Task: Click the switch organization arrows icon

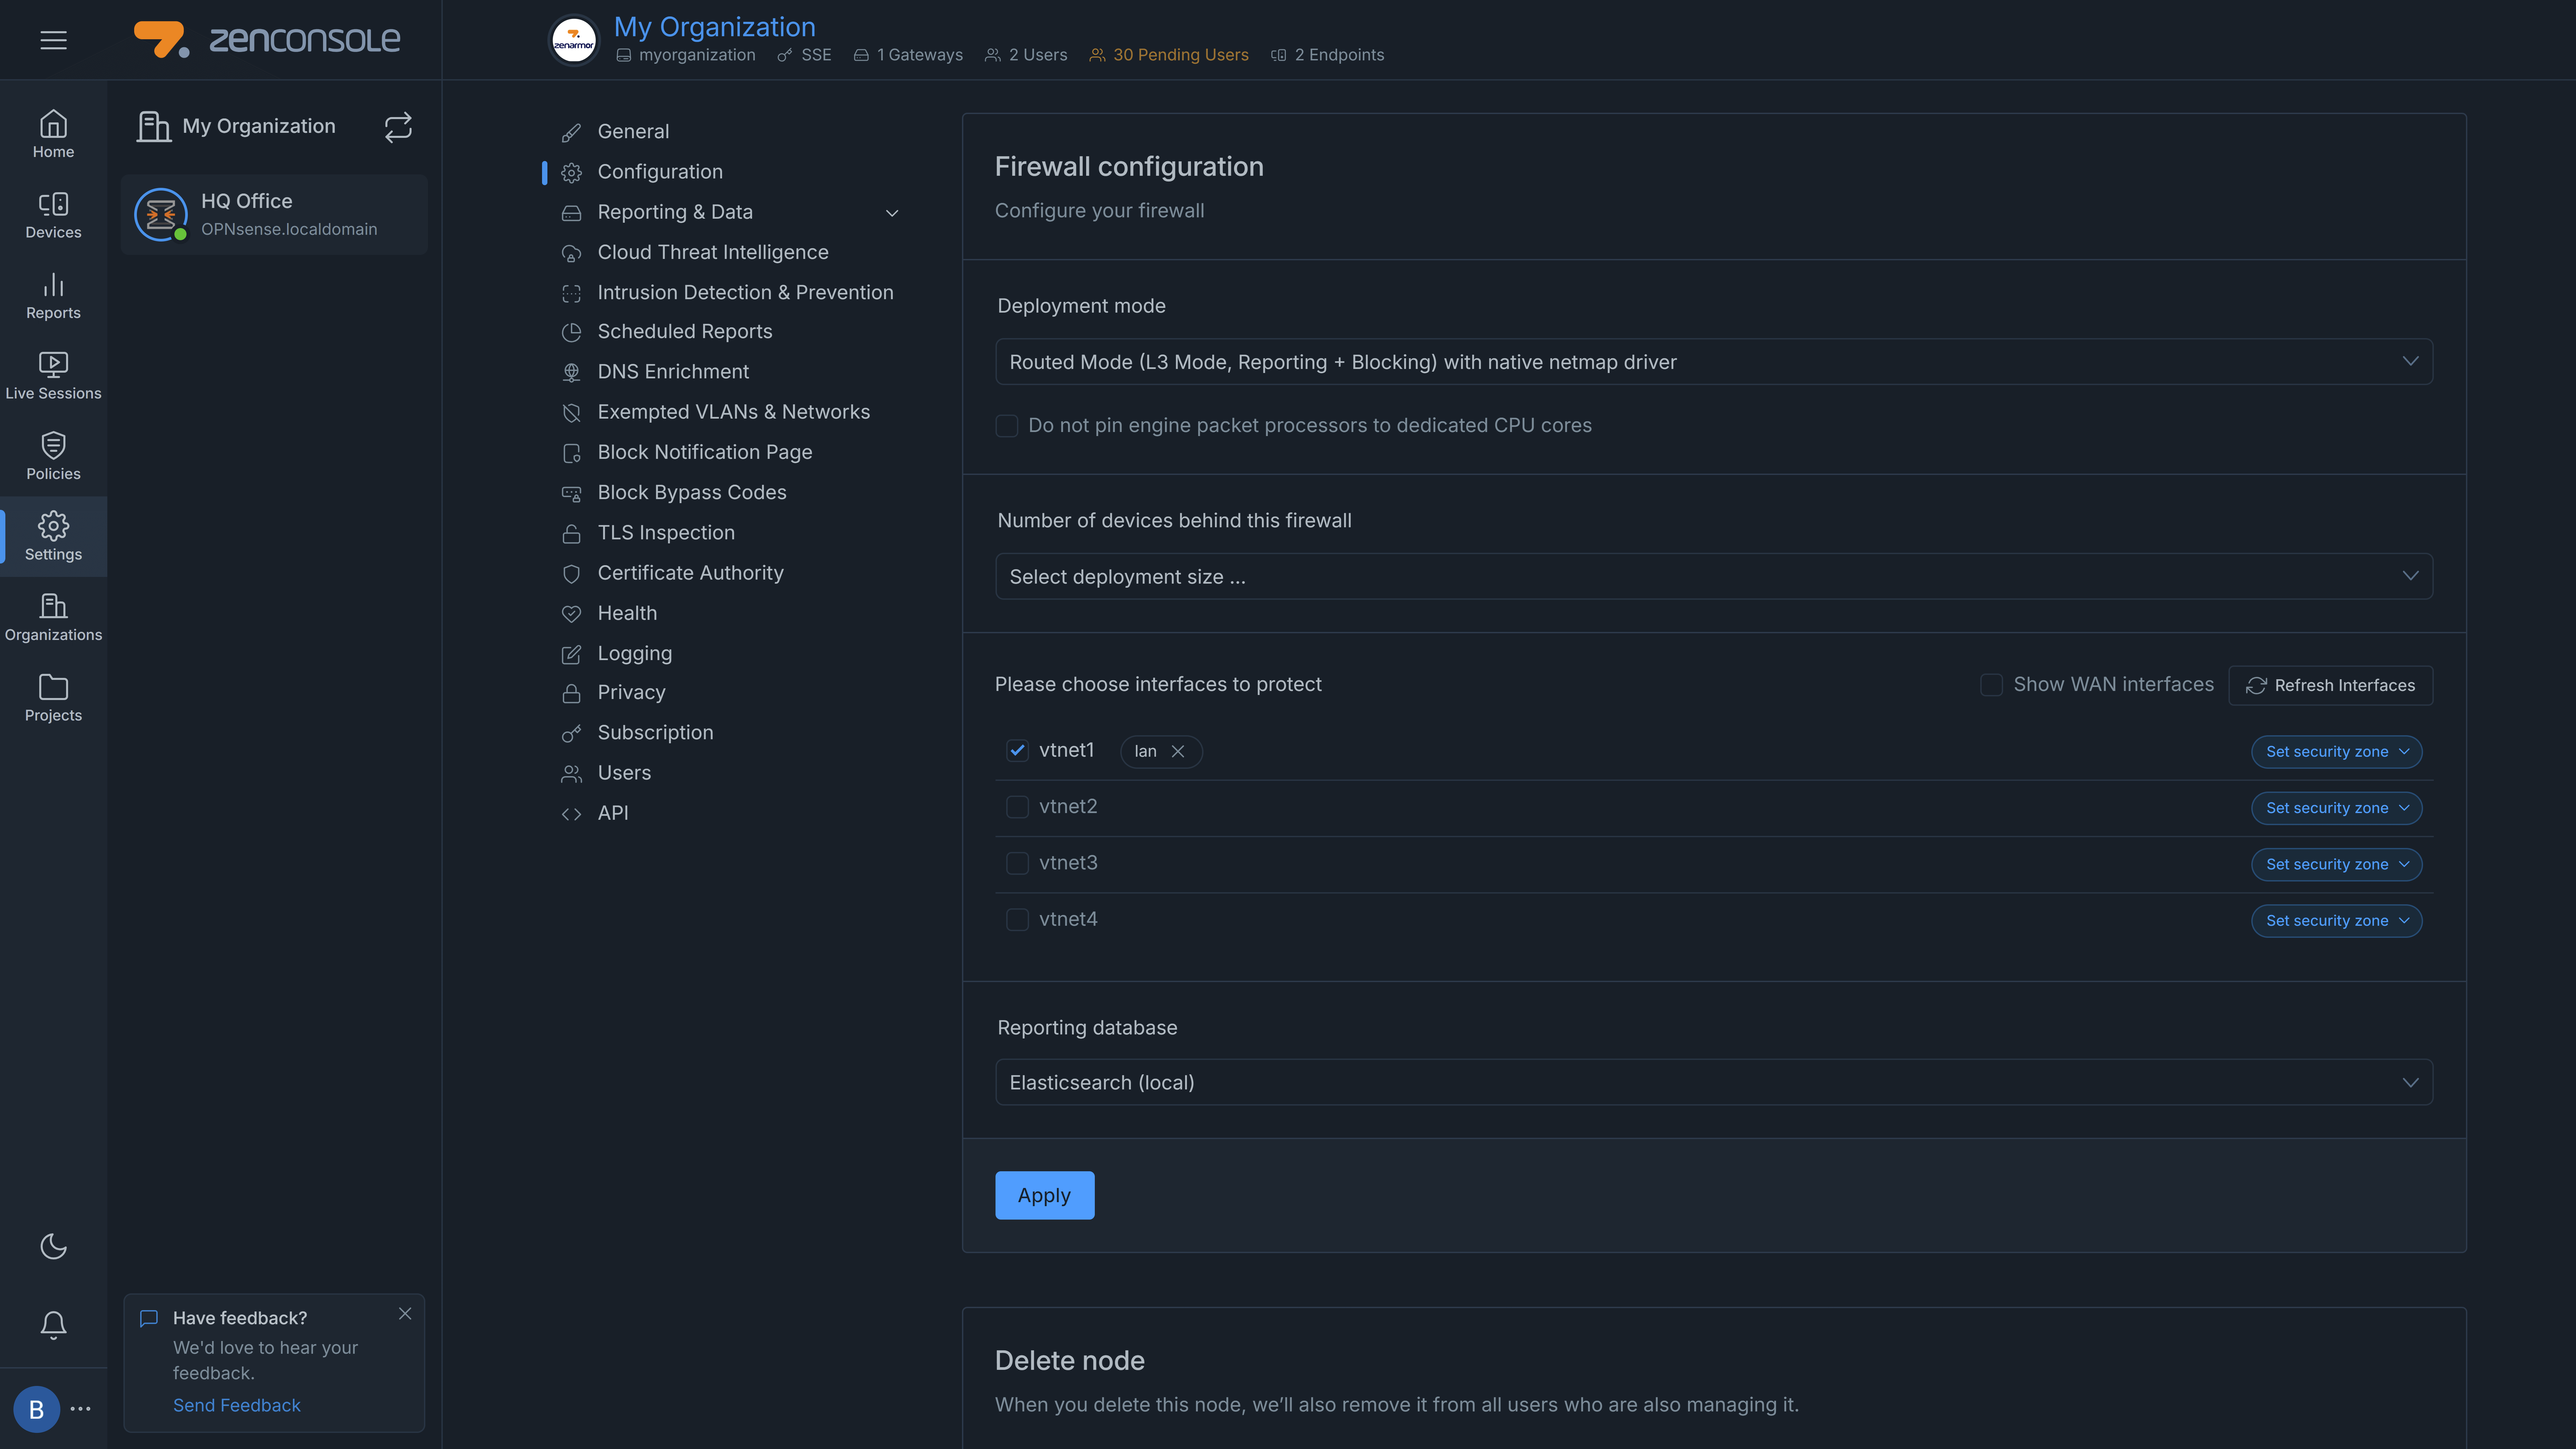Action: (398, 127)
